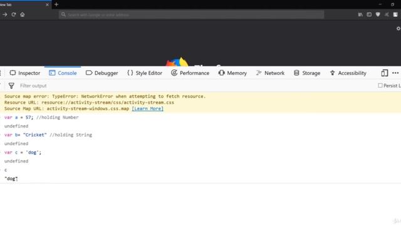Go to the browser home icon
This screenshot has width=401, height=225.
[23, 14]
